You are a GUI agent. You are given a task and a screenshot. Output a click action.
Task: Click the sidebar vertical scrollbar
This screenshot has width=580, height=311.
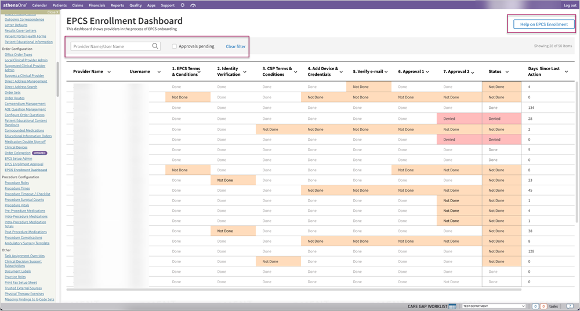[x=57, y=79]
